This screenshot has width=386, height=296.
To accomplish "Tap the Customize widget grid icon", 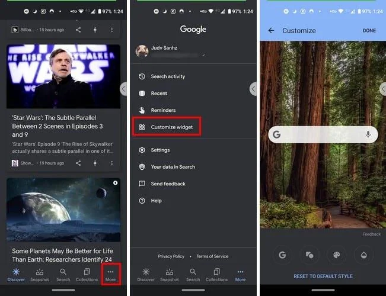I will (x=142, y=127).
